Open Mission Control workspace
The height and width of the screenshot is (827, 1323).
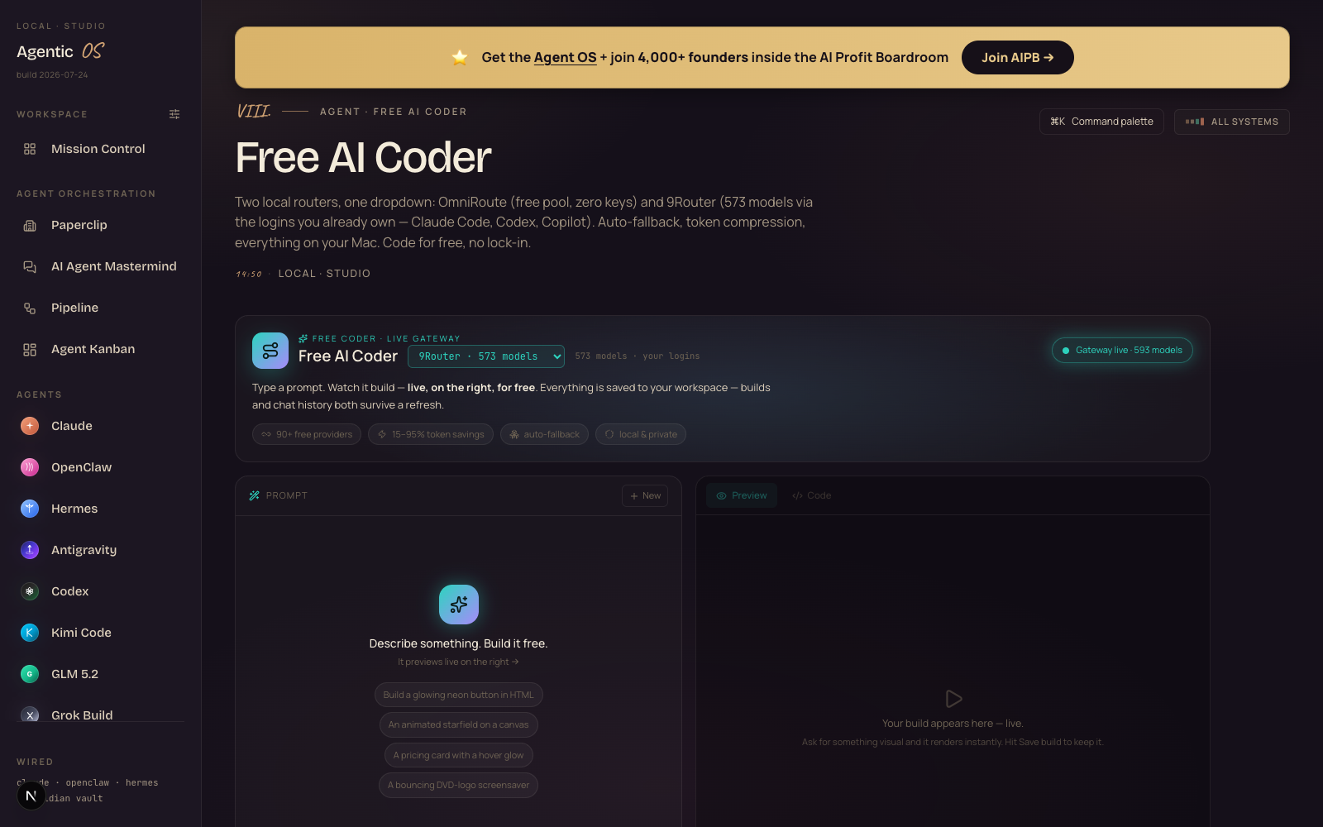[x=101, y=149]
